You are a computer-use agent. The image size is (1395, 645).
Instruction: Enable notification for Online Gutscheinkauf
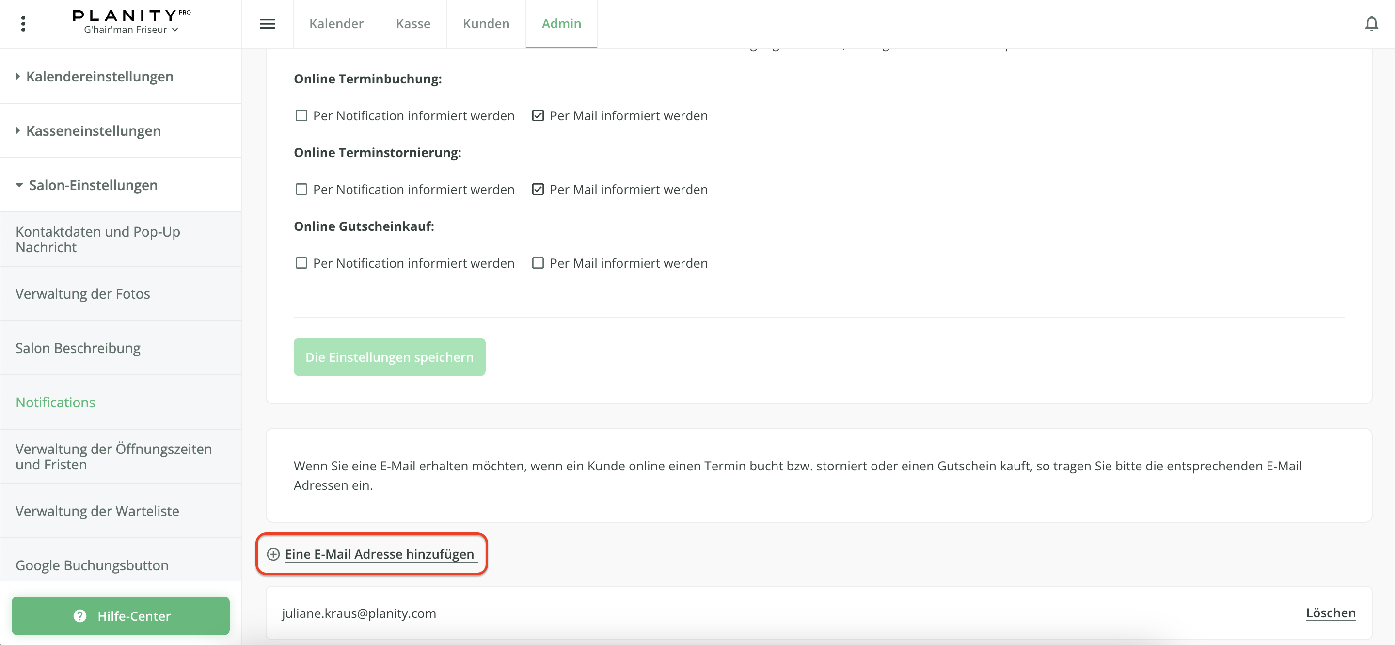[x=301, y=263]
